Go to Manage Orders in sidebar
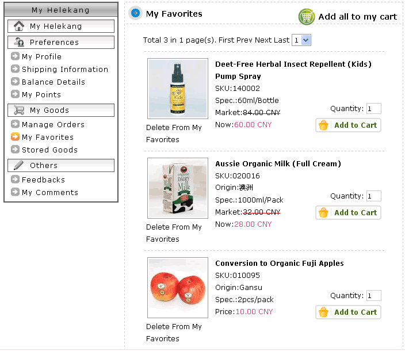The width and height of the screenshot is (405, 351). point(53,124)
